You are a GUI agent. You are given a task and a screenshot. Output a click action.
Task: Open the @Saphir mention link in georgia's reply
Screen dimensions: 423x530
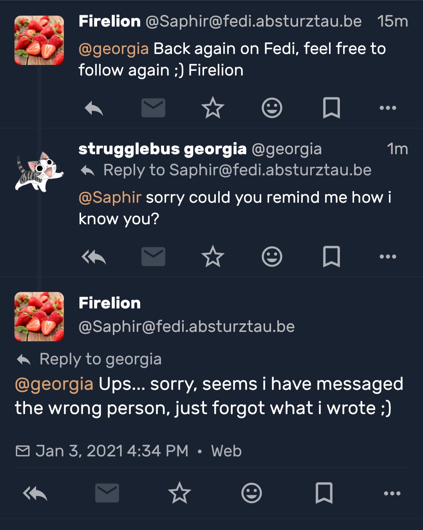click(x=110, y=198)
